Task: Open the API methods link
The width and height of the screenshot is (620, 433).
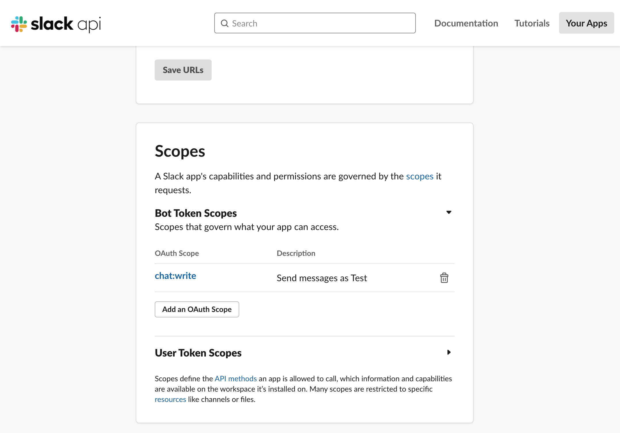Action: 236,379
